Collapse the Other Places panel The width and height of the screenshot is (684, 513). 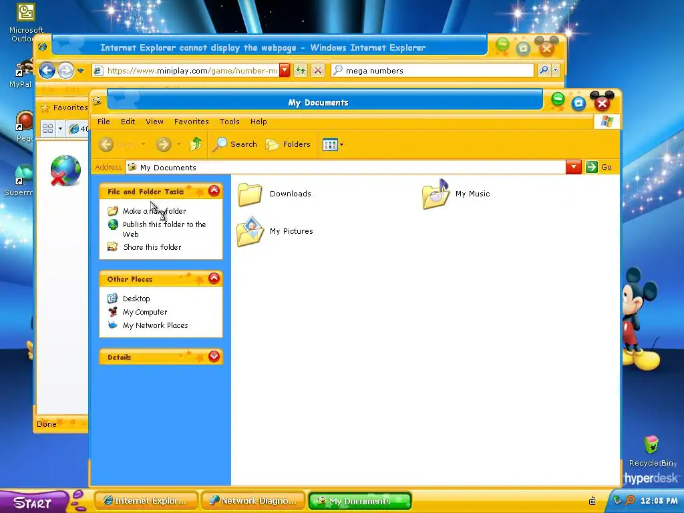[214, 279]
